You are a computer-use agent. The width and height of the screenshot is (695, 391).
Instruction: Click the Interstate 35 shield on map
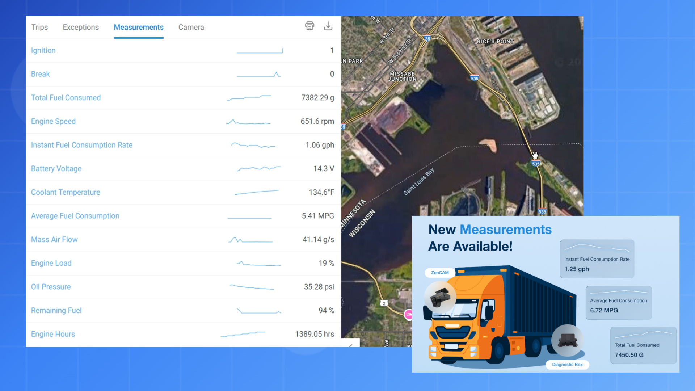click(427, 39)
